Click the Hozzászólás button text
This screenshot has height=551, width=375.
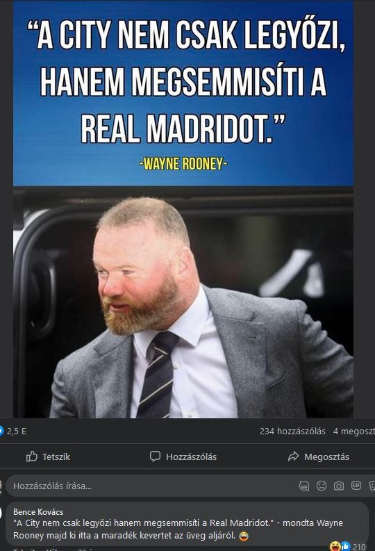point(192,457)
